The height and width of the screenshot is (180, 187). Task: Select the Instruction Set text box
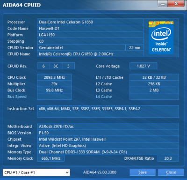tap(108, 112)
